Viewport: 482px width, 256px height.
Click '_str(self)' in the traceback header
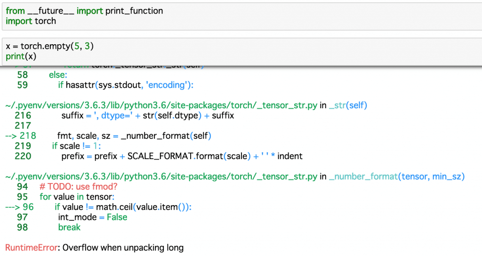tap(348, 105)
